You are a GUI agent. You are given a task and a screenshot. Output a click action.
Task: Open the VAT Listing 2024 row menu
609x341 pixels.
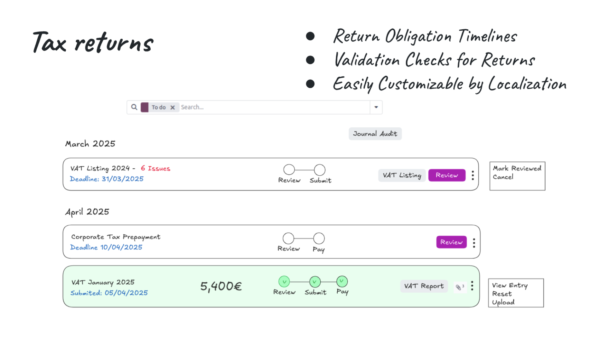click(x=473, y=175)
